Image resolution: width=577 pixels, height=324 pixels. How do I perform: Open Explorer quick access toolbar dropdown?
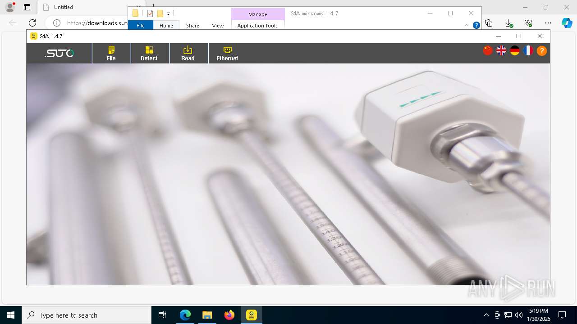pos(169,14)
